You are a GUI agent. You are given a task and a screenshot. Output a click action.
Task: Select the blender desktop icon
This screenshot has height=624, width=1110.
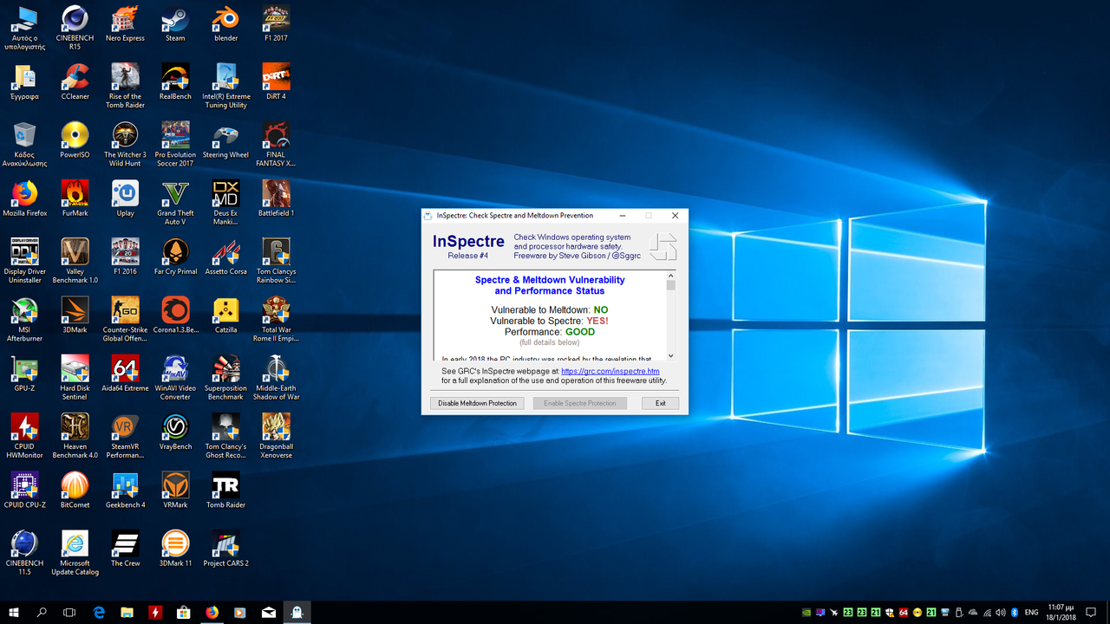pyautogui.click(x=225, y=23)
